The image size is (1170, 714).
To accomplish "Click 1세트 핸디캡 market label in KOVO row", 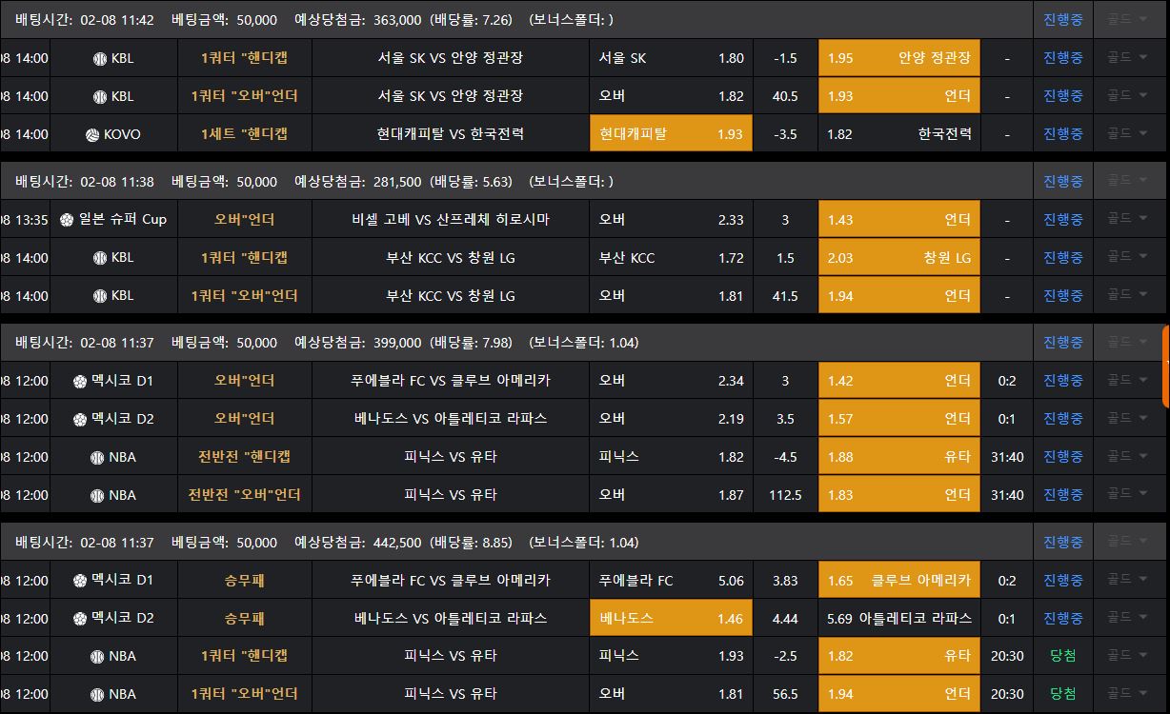I will click(x=244, y=134).
